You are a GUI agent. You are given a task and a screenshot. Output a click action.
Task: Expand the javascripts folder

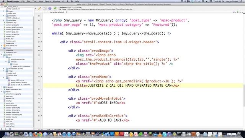tap(4, 16)
